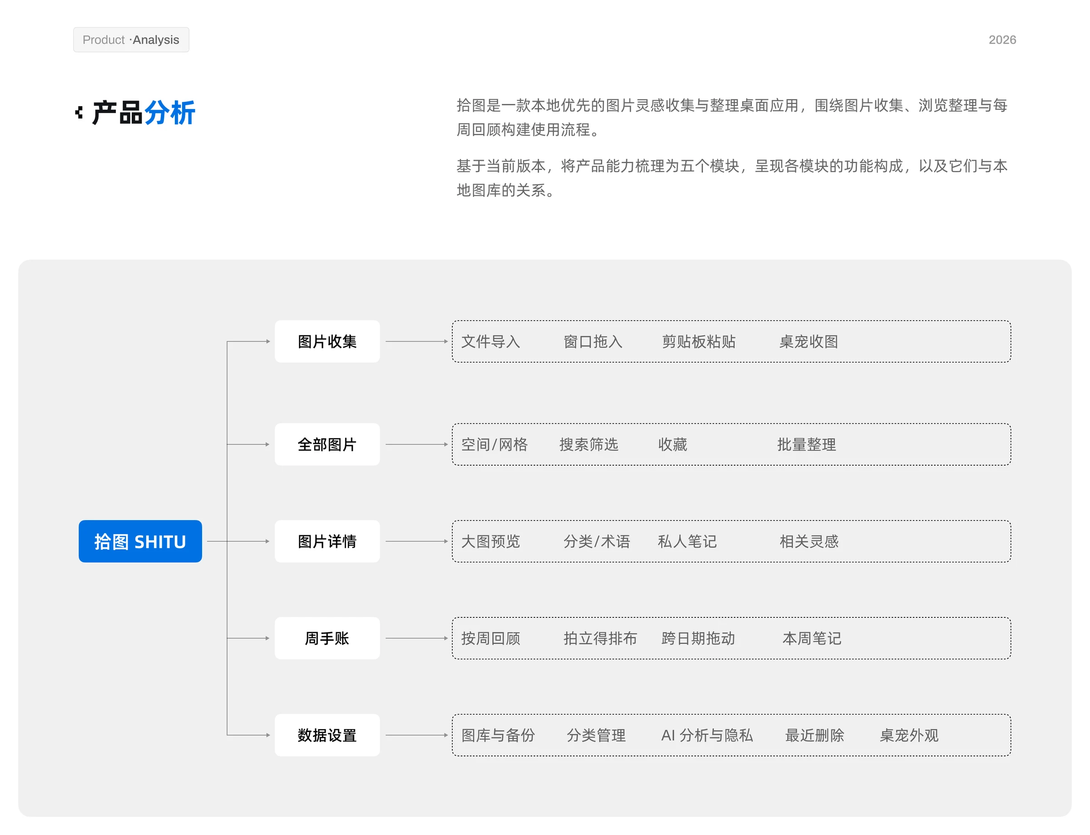The width and height of the screenshot is (1090, 835).
Task: Click the 最近删除 feature label
Action: click(x=815, y=735)
